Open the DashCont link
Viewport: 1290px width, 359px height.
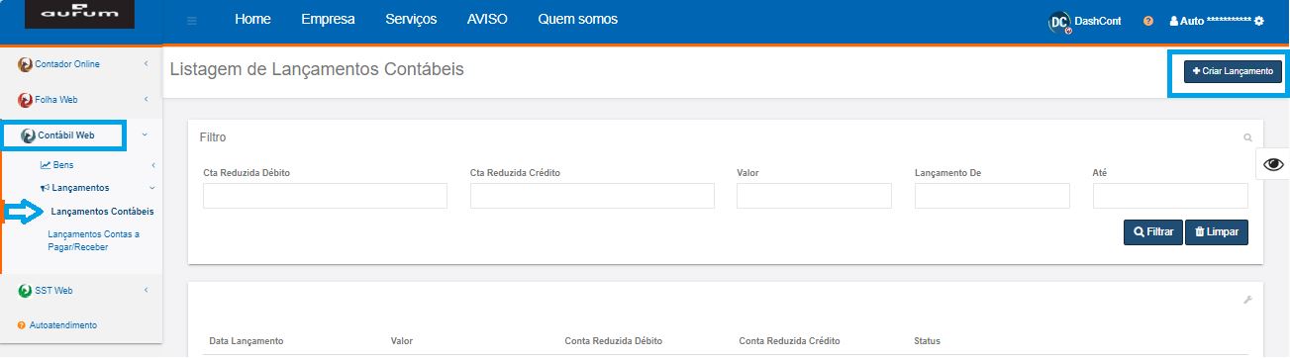click(1098, 21)
